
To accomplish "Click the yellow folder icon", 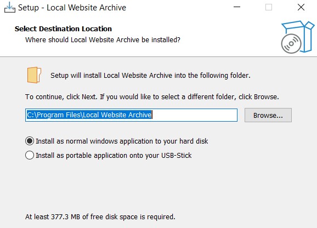I will click(34, 75).
